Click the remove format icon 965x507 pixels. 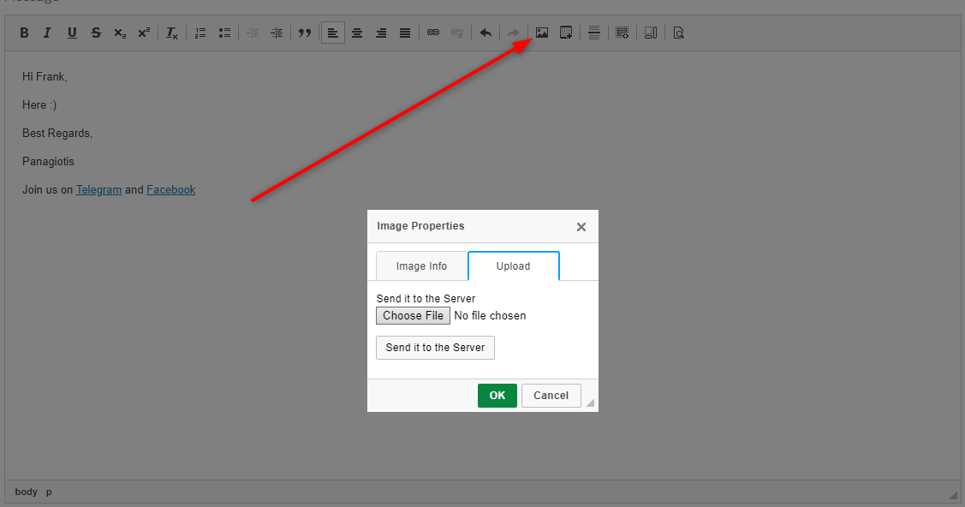[172, 33]
